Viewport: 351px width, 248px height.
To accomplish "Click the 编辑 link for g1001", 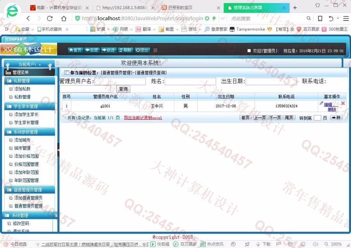I will click(x=328, y=104).
